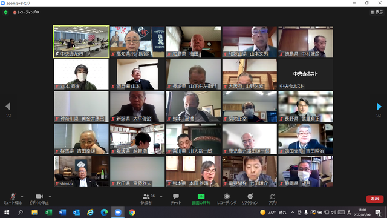The width and height of the screenshot is (387, 218).
Task: Open reactions (リアクション)
Action: pyautogui.click(x=250, y=199)
